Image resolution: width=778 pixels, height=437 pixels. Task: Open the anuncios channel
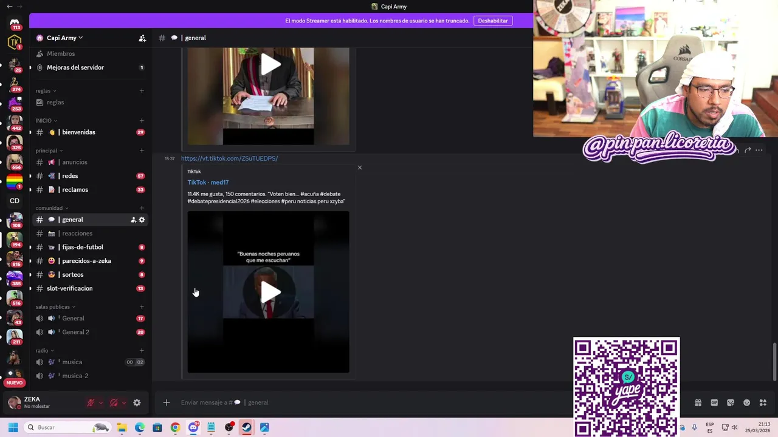[91, 162]
